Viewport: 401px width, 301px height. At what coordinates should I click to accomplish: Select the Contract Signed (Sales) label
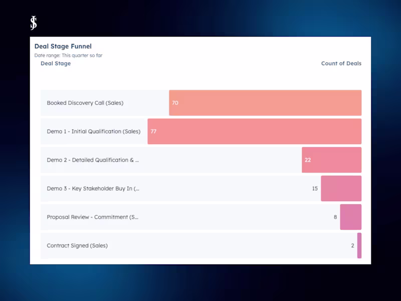coord(77,246)
